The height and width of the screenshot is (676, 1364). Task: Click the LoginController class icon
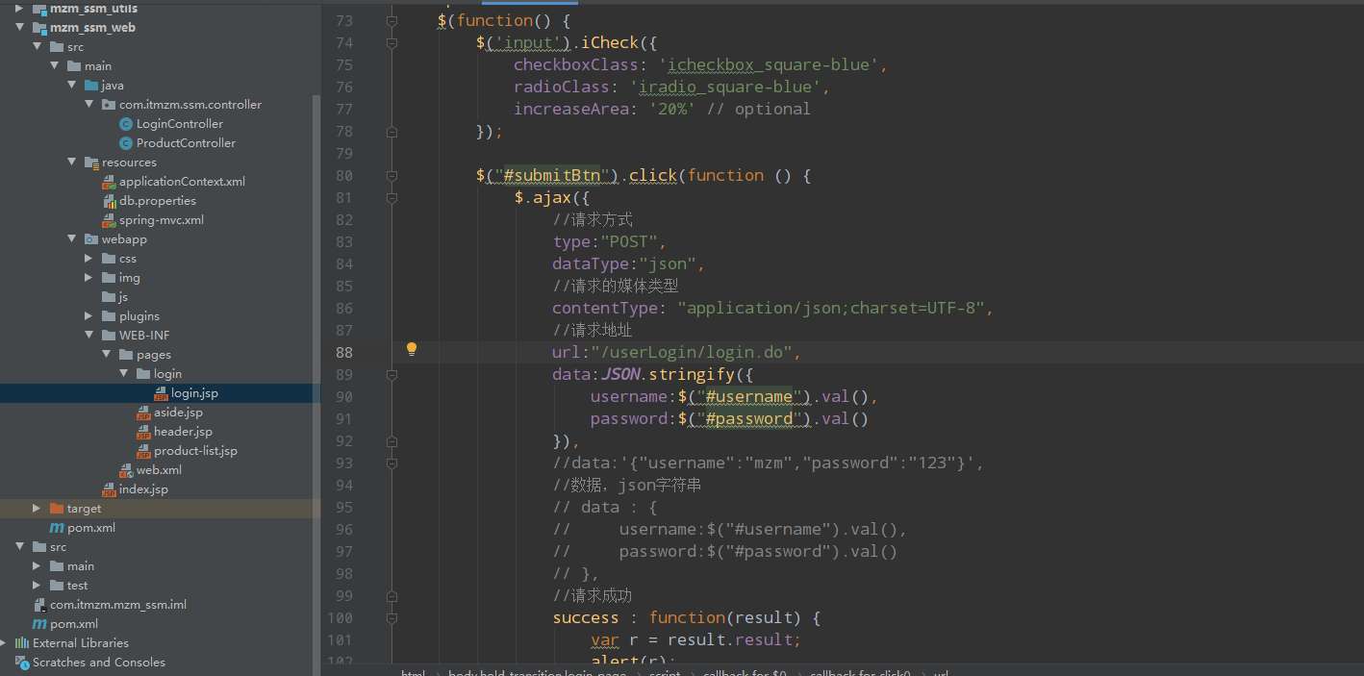click(126, 124)
